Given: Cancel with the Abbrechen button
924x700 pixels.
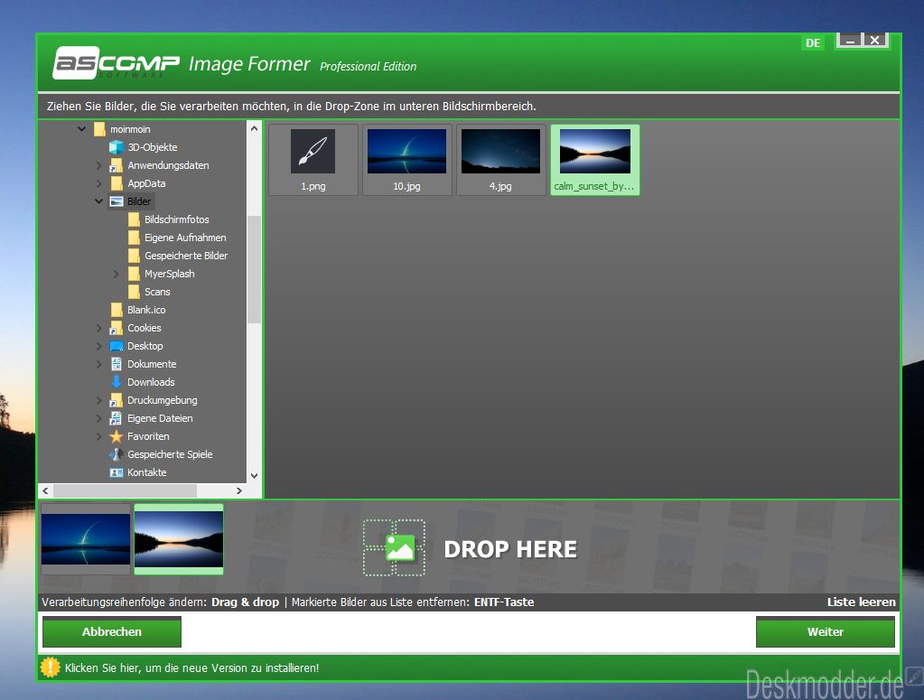Looking at the screenshot, I should (x=112, y=631).
